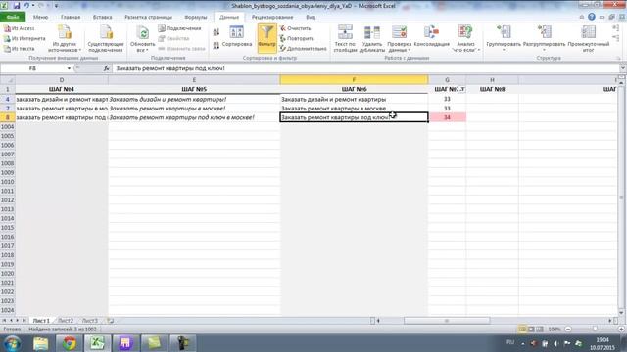Switch to sheet Лист1

[41, 321]
